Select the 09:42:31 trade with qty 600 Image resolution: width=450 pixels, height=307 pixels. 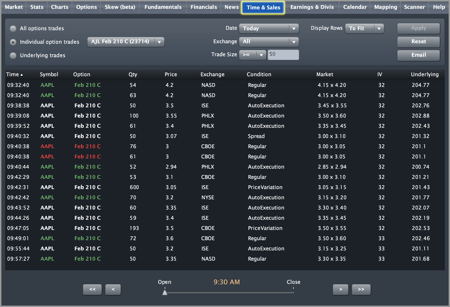pyautogui.click(x=225, y=187)
